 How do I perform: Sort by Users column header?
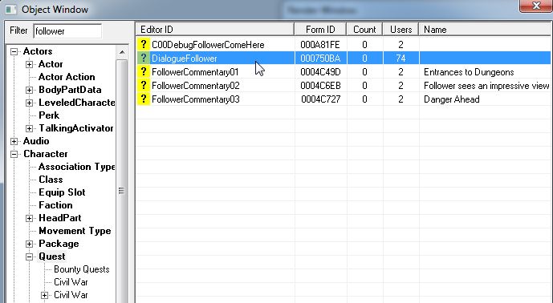401,29
